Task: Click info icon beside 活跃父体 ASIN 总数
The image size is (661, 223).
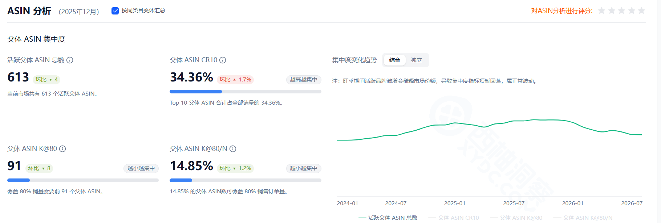Action: (x=70, y=60)
